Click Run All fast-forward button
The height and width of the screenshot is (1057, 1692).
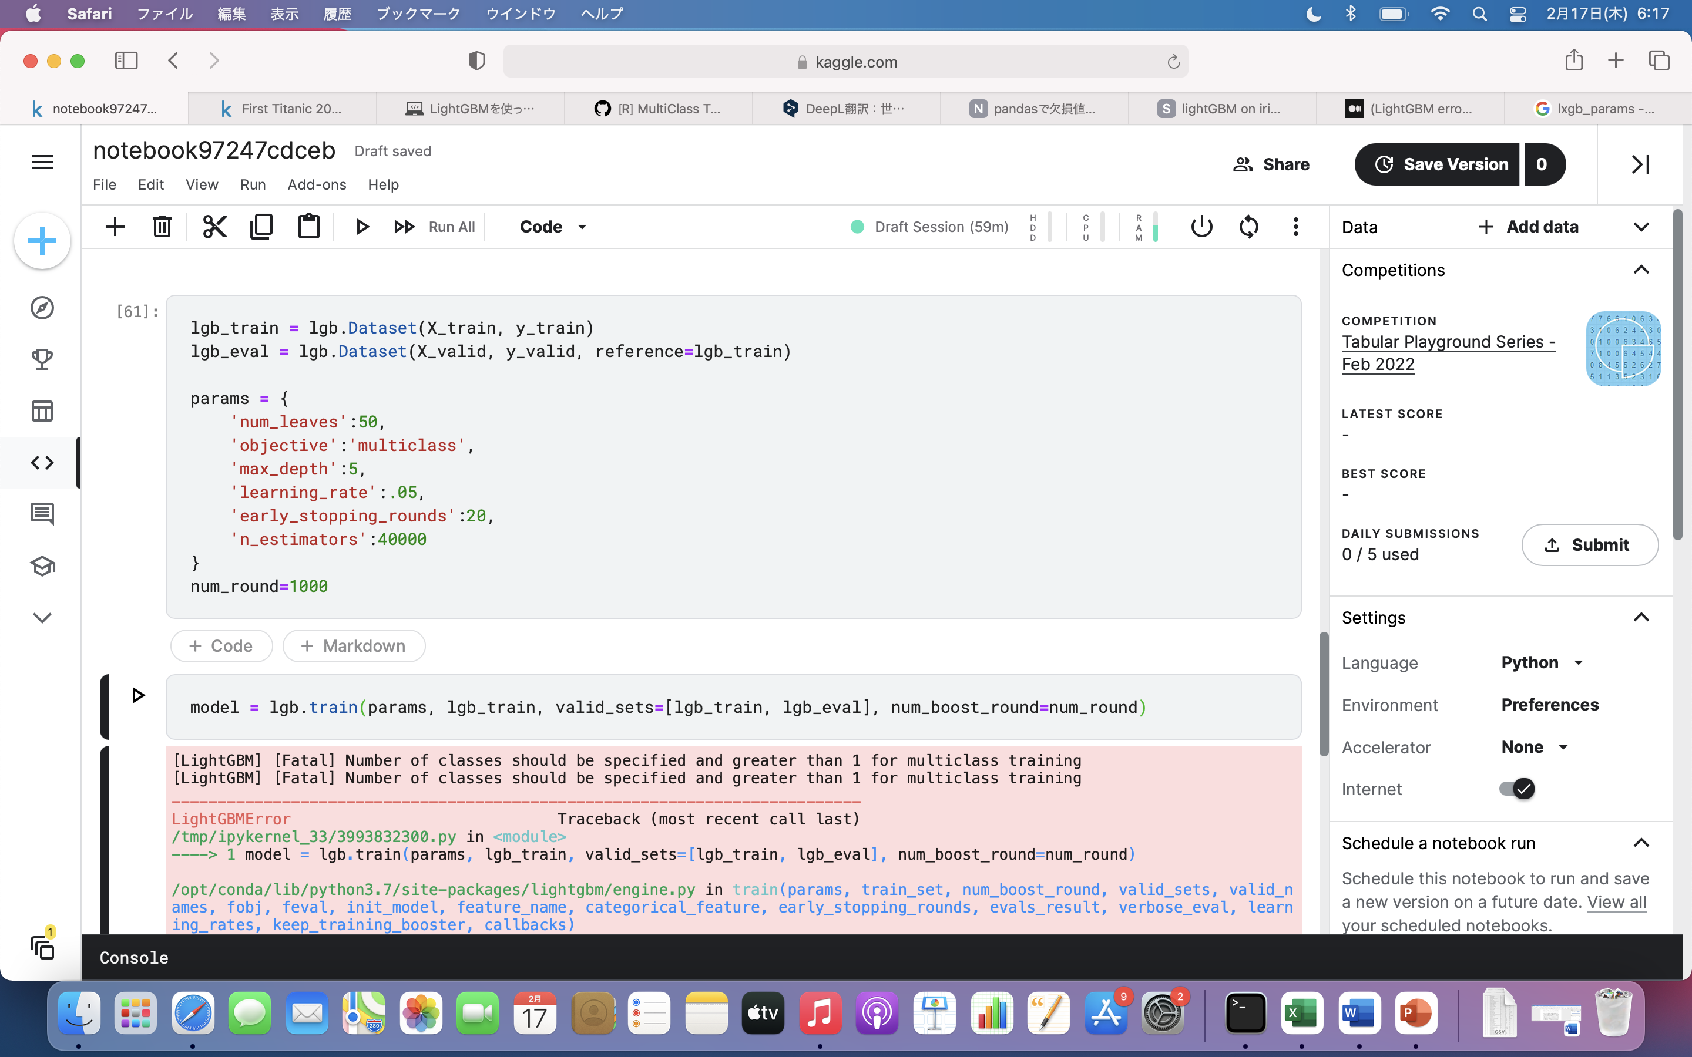point(434,227)
